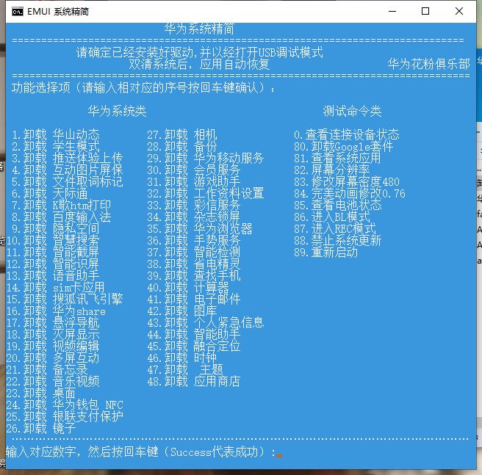Select line '46. 卸载 时钟'
The image size is (482, 475).
[182, 358]
